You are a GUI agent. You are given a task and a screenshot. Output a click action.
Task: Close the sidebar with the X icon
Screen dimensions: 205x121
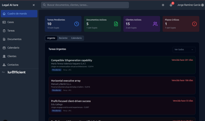[x=34, y=5]
